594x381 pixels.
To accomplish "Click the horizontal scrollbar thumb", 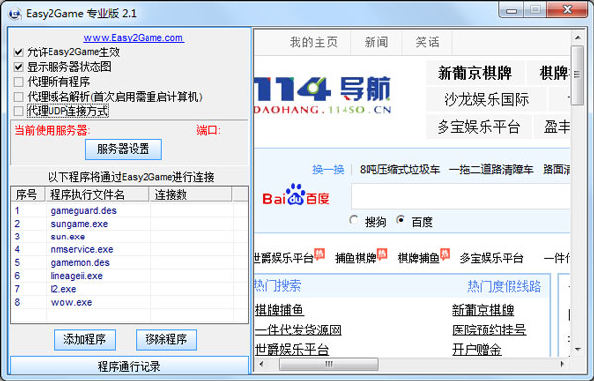I will pos(329,364).
